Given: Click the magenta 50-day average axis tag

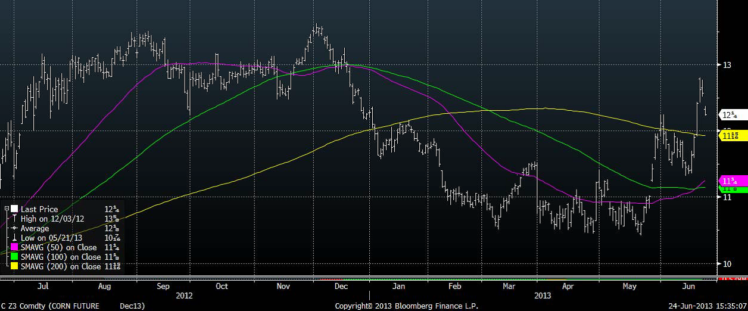Looking at the screenshot, I should (730, 181).
